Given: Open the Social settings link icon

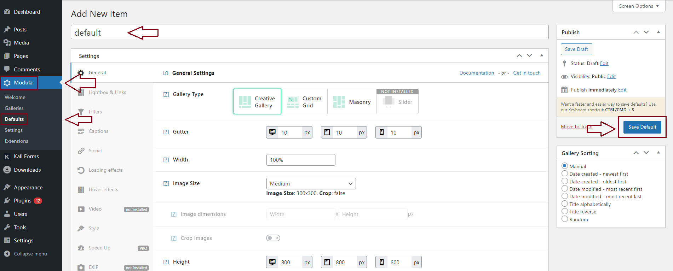Looking at the screenshot, I should tap(81, 151).
